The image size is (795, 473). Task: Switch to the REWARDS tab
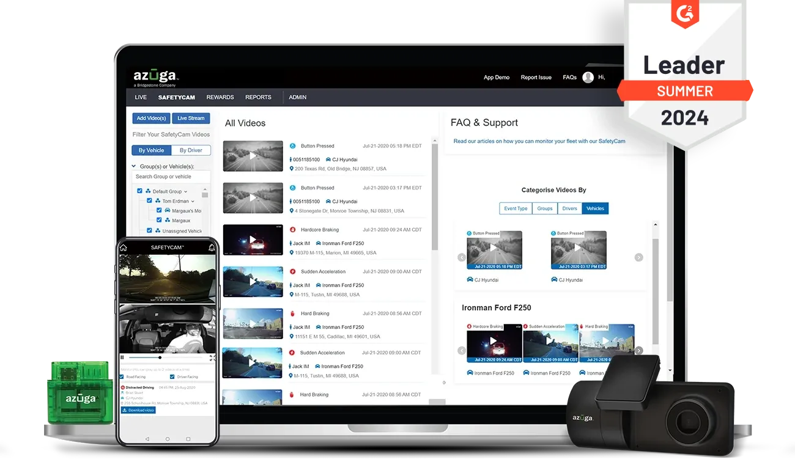[220, 97]
